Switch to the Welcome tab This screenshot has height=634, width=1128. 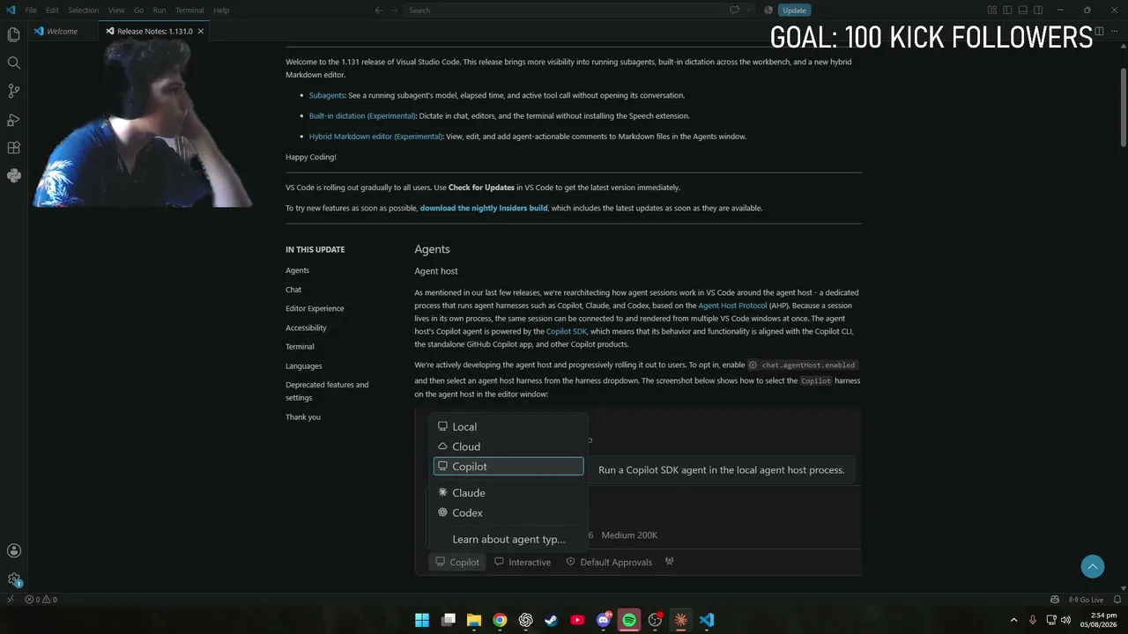[62, 31]
